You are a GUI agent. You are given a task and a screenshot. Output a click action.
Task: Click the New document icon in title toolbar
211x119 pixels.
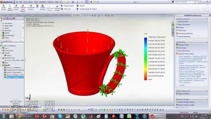click(x=64, y=2)
